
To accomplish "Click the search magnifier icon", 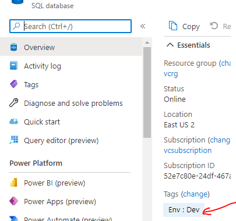I will 16,26.
